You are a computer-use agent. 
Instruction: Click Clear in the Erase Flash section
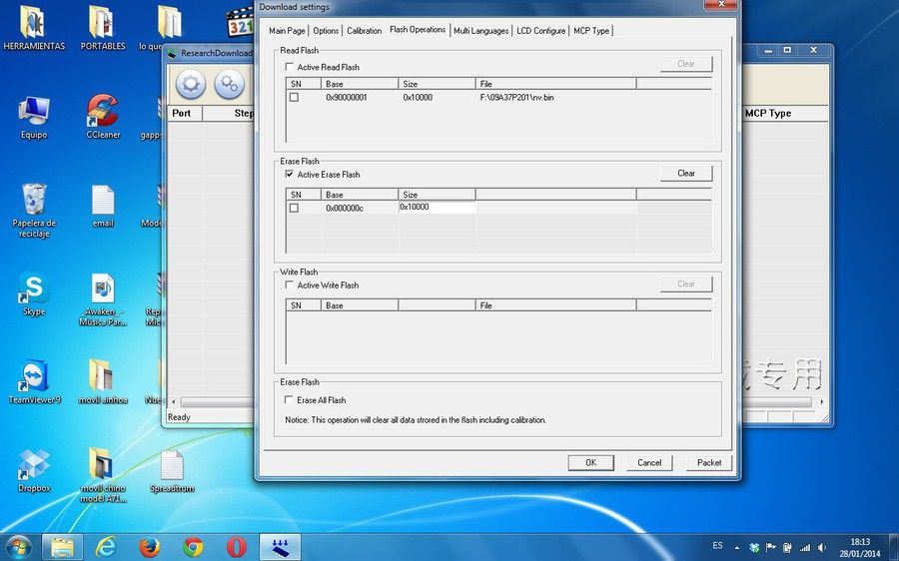pos(686,173)
